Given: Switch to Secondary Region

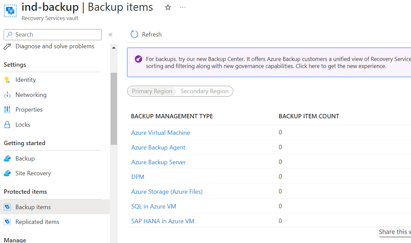Looking at the screenshot, I should (204, 91).
